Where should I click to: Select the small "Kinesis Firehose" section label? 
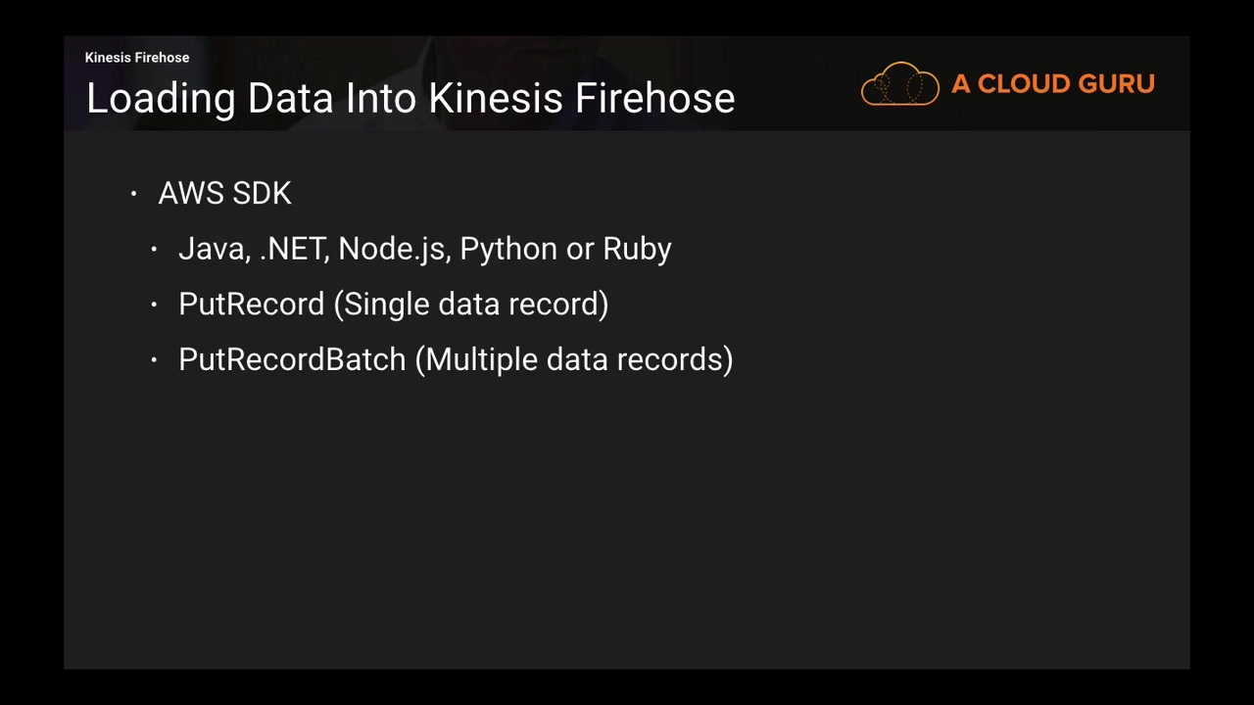point(137,58)
